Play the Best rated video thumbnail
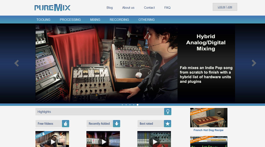This screenshot has height=147, width=265. [x=154, y=141]
